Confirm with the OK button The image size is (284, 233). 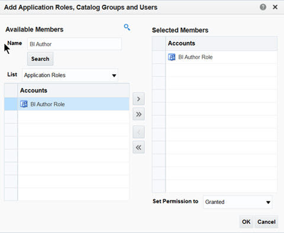tap(246, 222)
